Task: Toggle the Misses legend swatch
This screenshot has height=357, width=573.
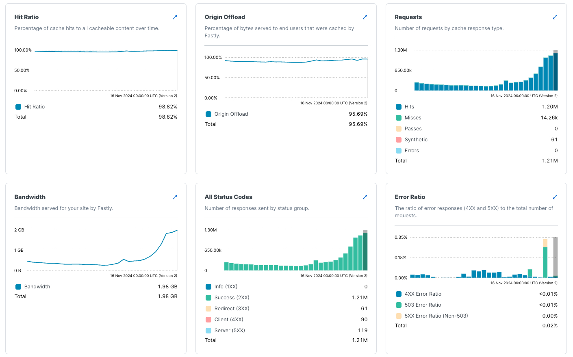Action: (399, 118)
